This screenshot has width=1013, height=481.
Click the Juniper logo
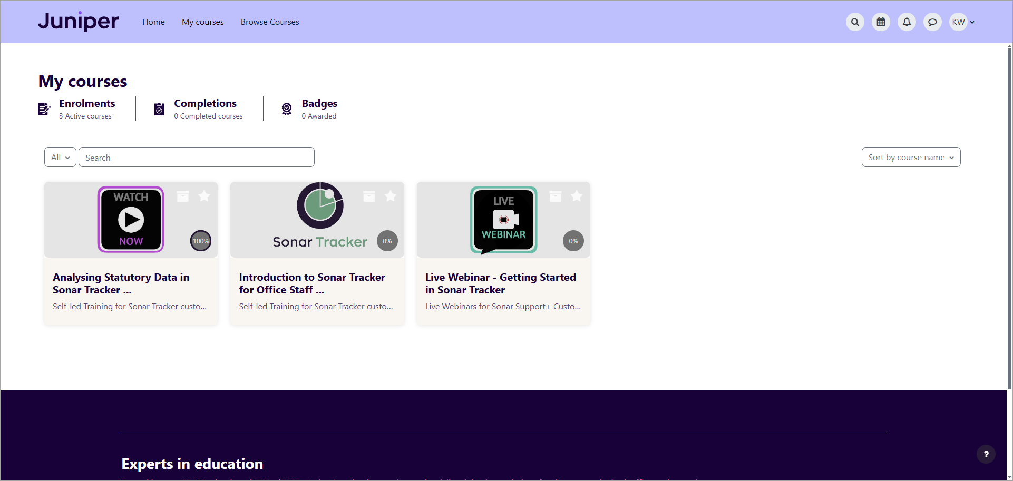[x=79, y=22]
